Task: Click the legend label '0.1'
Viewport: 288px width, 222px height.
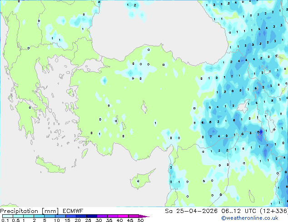Action: pos(5,220)
